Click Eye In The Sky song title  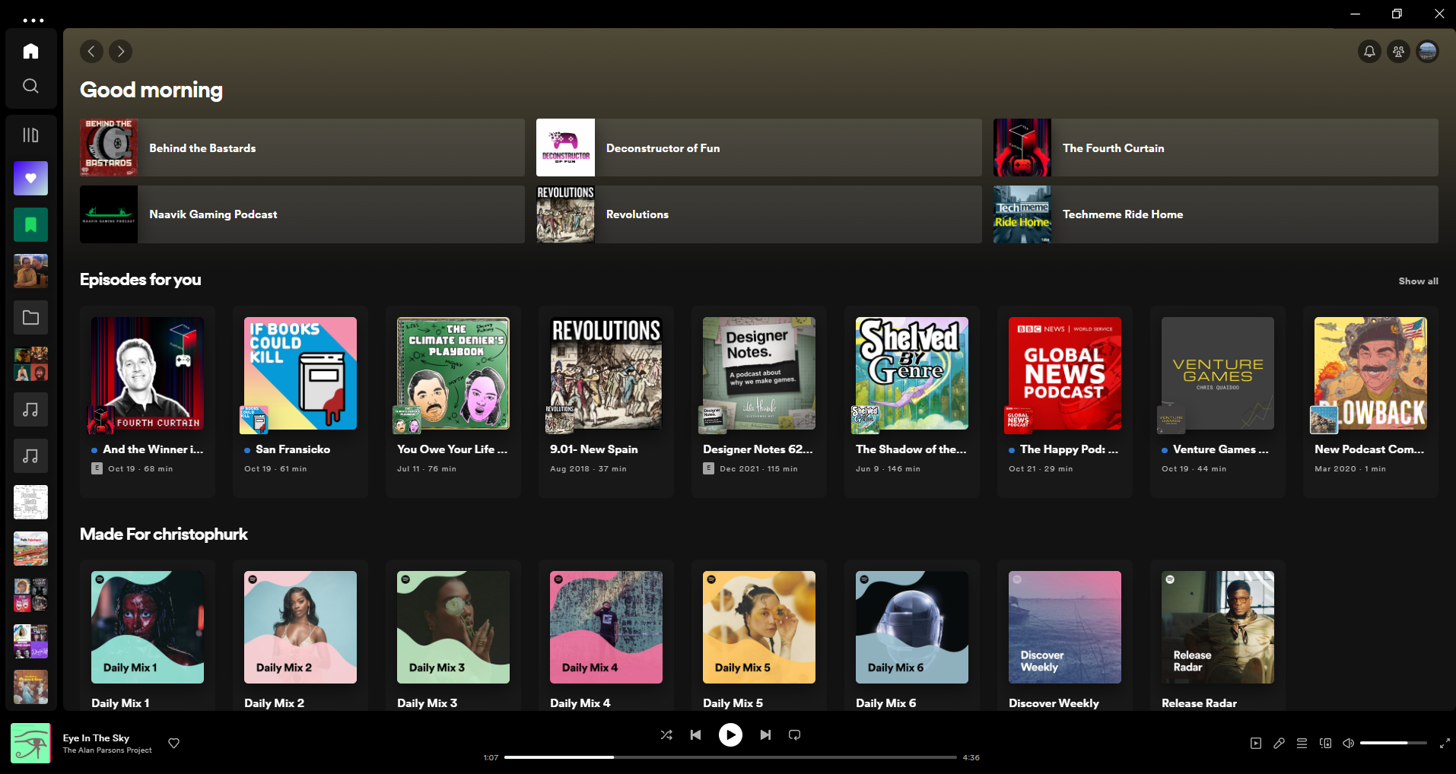click(96, 738)
